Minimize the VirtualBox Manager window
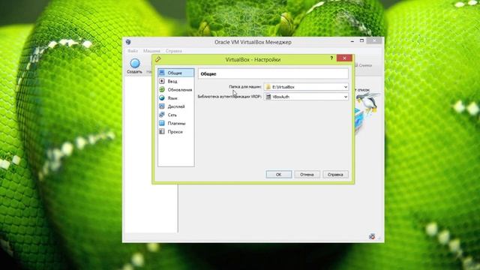 pyautogui.click(x=352, y=40)
